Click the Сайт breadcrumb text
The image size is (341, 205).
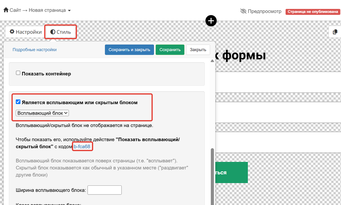[15, 11]
